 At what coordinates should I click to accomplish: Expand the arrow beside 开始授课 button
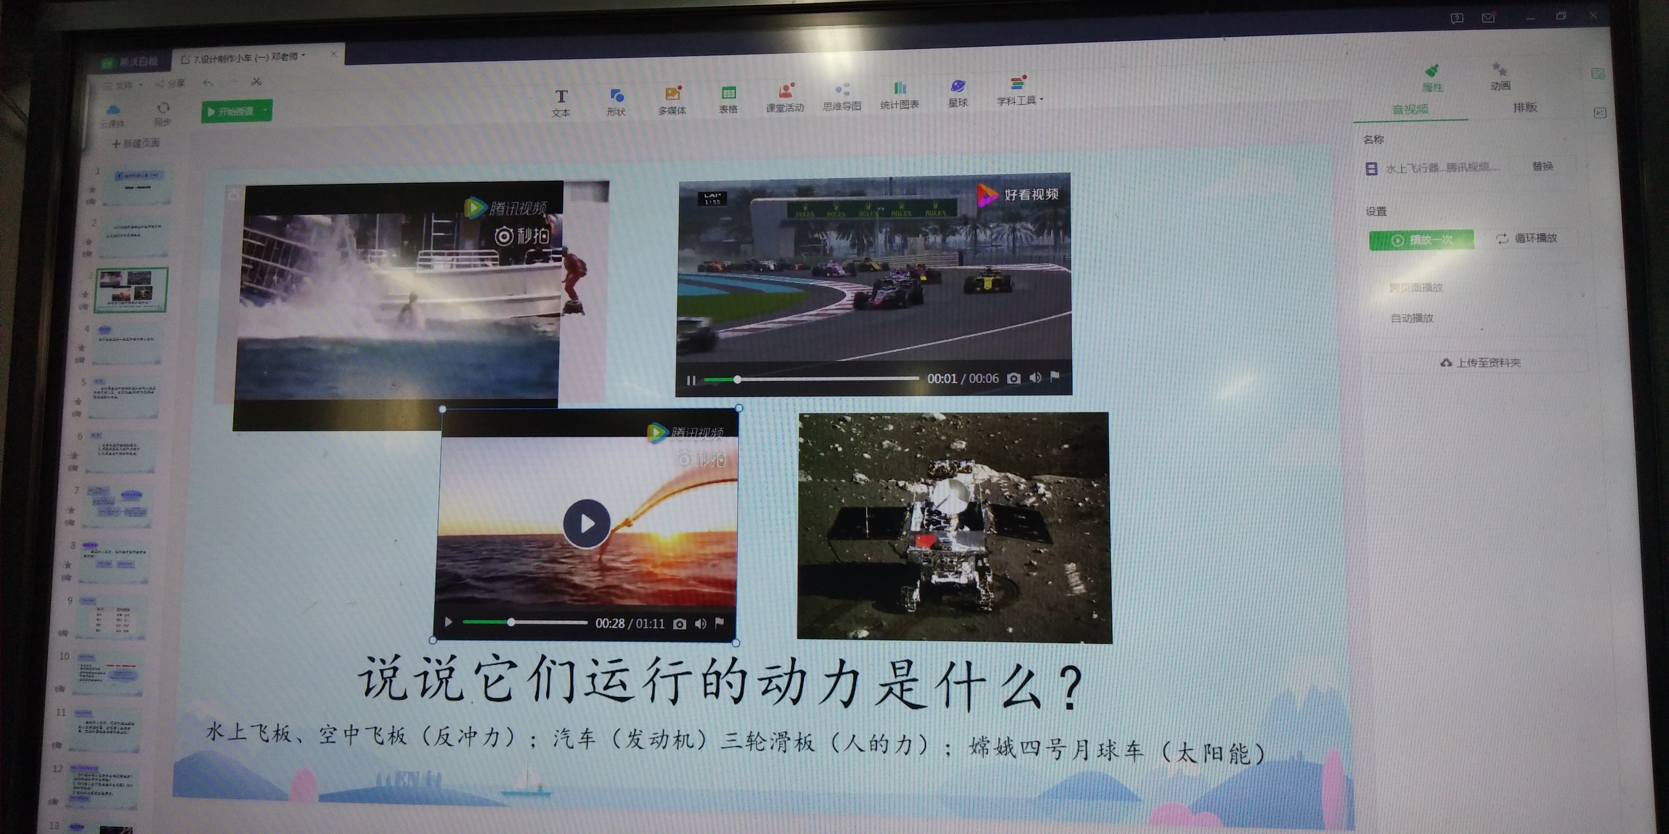click(265, 111)
